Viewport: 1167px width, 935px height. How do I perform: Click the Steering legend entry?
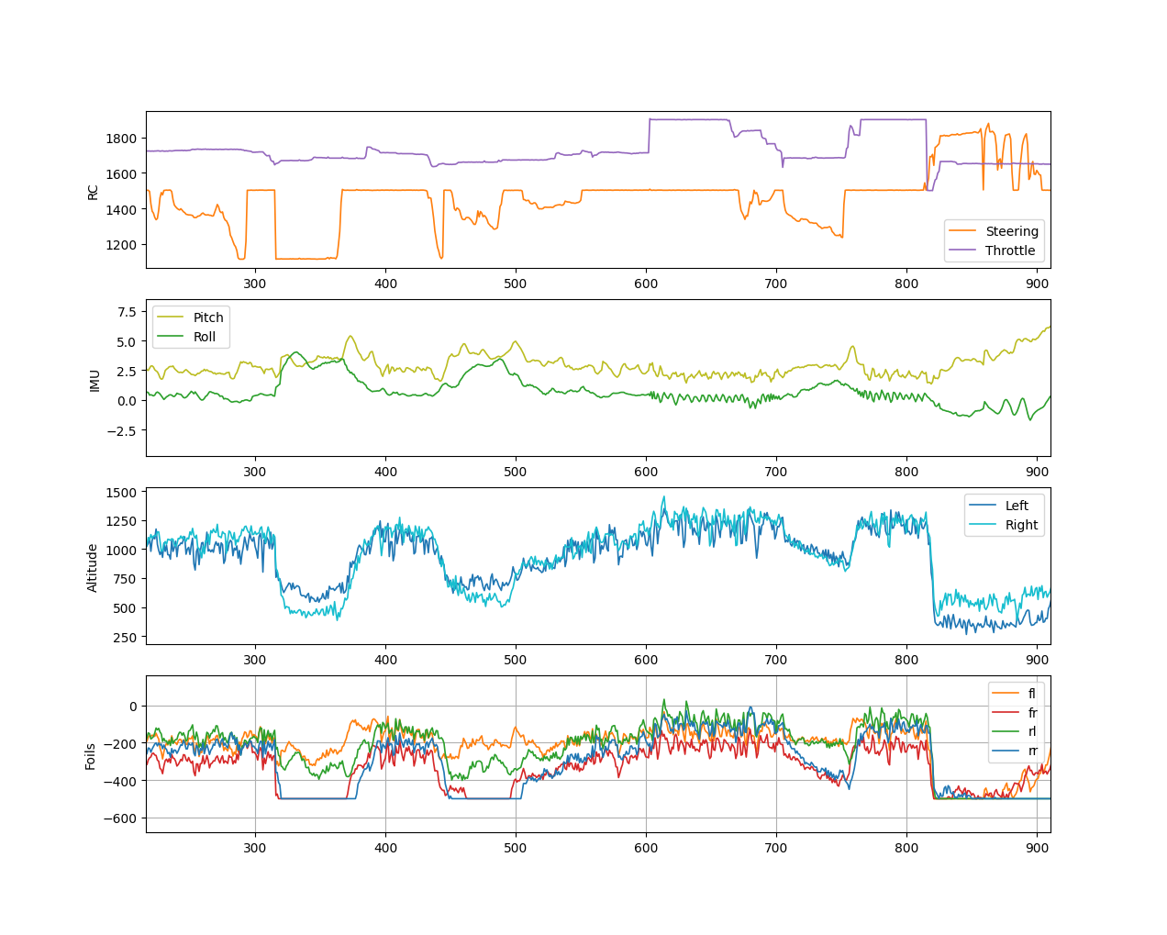(x=1012, y=231)
